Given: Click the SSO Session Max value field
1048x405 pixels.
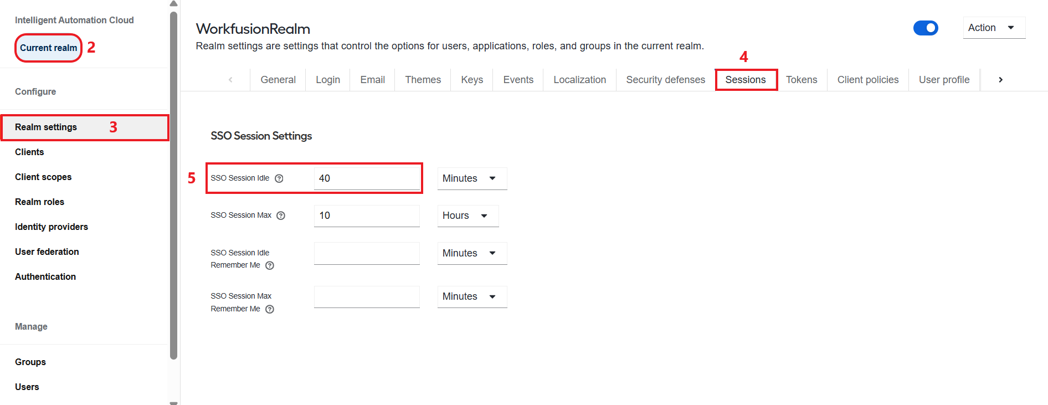Looking at the screenshot, I should [367, 216].
